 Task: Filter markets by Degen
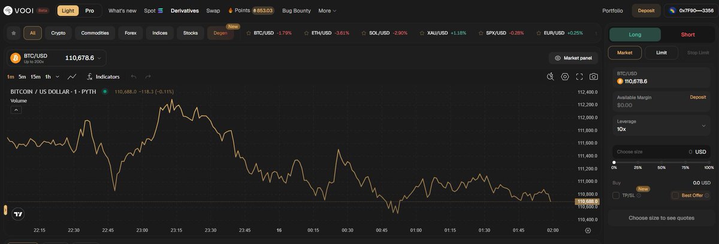[220, 33]
